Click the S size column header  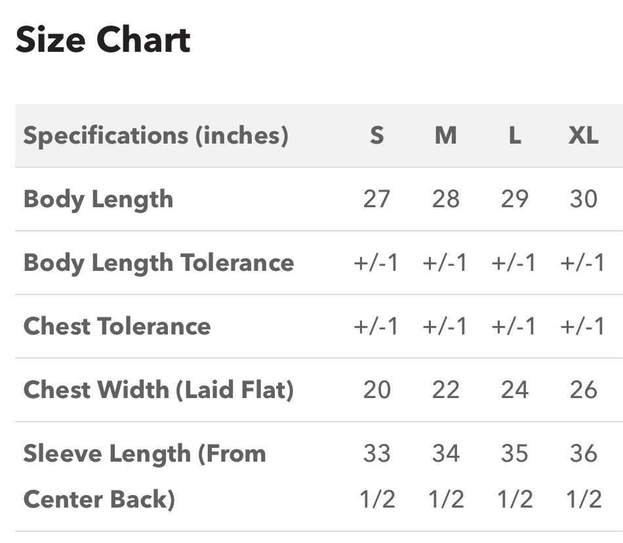pyautogui.click(x=376, y=136)
